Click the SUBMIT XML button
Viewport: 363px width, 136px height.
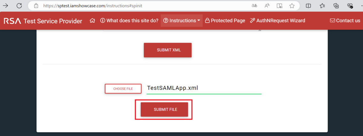click(168, 50)
